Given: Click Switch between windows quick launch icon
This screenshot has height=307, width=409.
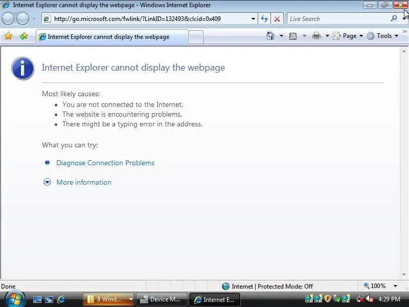Looking at the screenshot, I should tap(49, 299).
